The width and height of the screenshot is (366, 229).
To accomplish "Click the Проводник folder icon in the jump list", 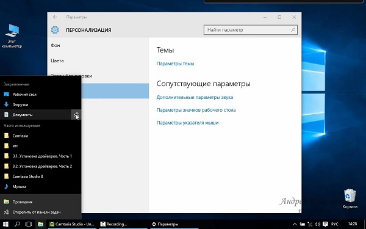I will pyautogui.click(x=7, y=202).
